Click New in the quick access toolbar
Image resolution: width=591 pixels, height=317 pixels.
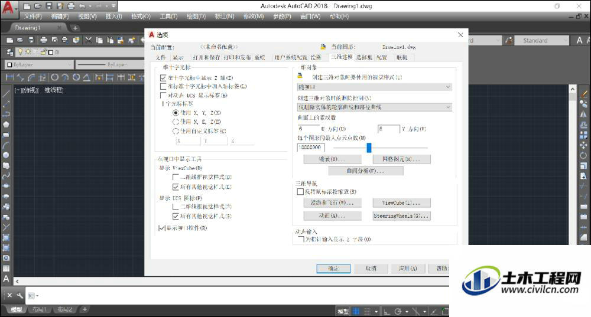pos(27,6)
